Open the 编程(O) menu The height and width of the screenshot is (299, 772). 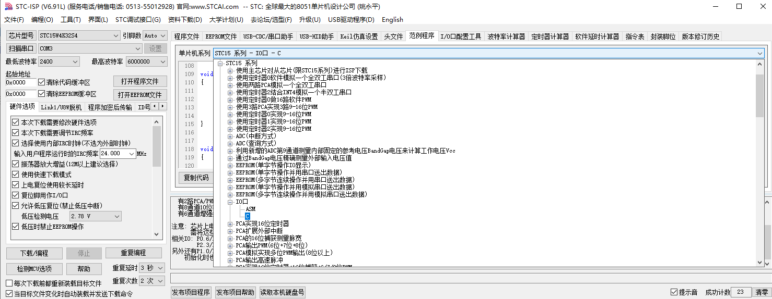[x=42, y=20]
